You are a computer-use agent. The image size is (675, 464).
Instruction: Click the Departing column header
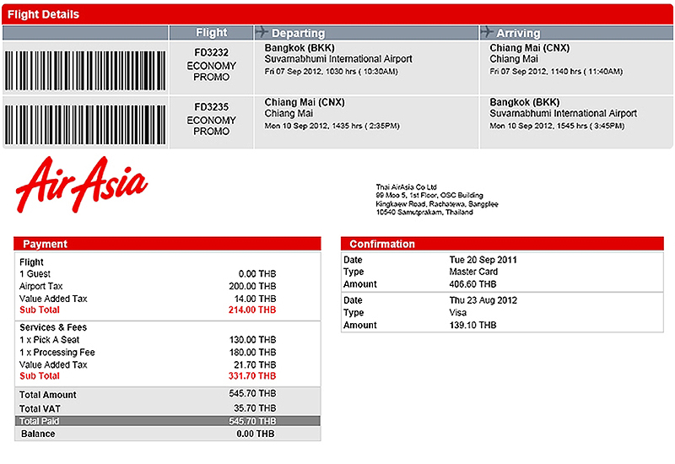298,33
